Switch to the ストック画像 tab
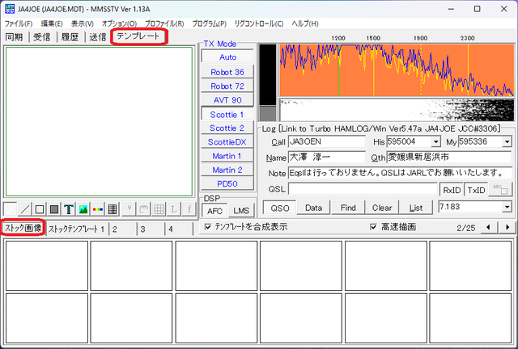The height and width of the screenshot is (349, 518). pyautogui.click(x=23, y=228)
